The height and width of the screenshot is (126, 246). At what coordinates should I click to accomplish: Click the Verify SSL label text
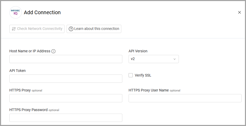point(143,75)
